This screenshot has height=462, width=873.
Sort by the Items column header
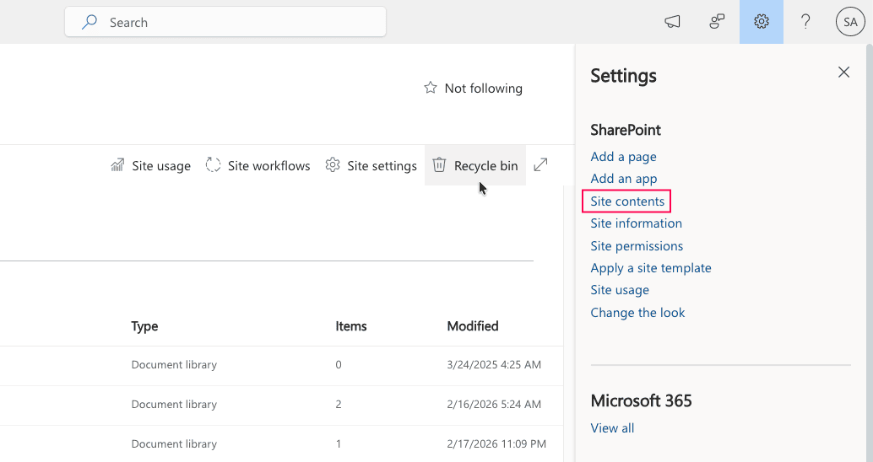click(x=350, y=326)
